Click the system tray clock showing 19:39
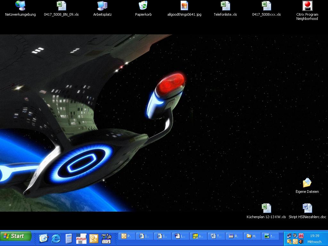This screenshot has width=328, height=246. point(315,236)
